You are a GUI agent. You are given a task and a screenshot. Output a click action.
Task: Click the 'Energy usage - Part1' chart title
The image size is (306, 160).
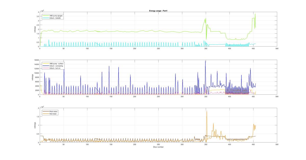coord(158,11)
